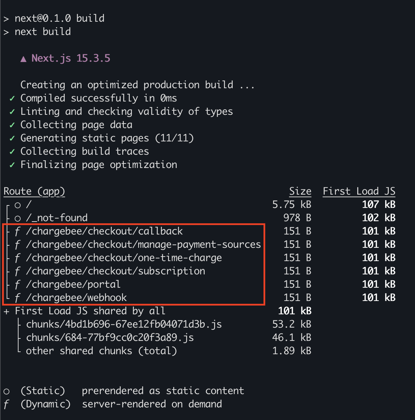Click the Next.js triangle logo
This screenshot has width=415, height=420.
point(23,58)
